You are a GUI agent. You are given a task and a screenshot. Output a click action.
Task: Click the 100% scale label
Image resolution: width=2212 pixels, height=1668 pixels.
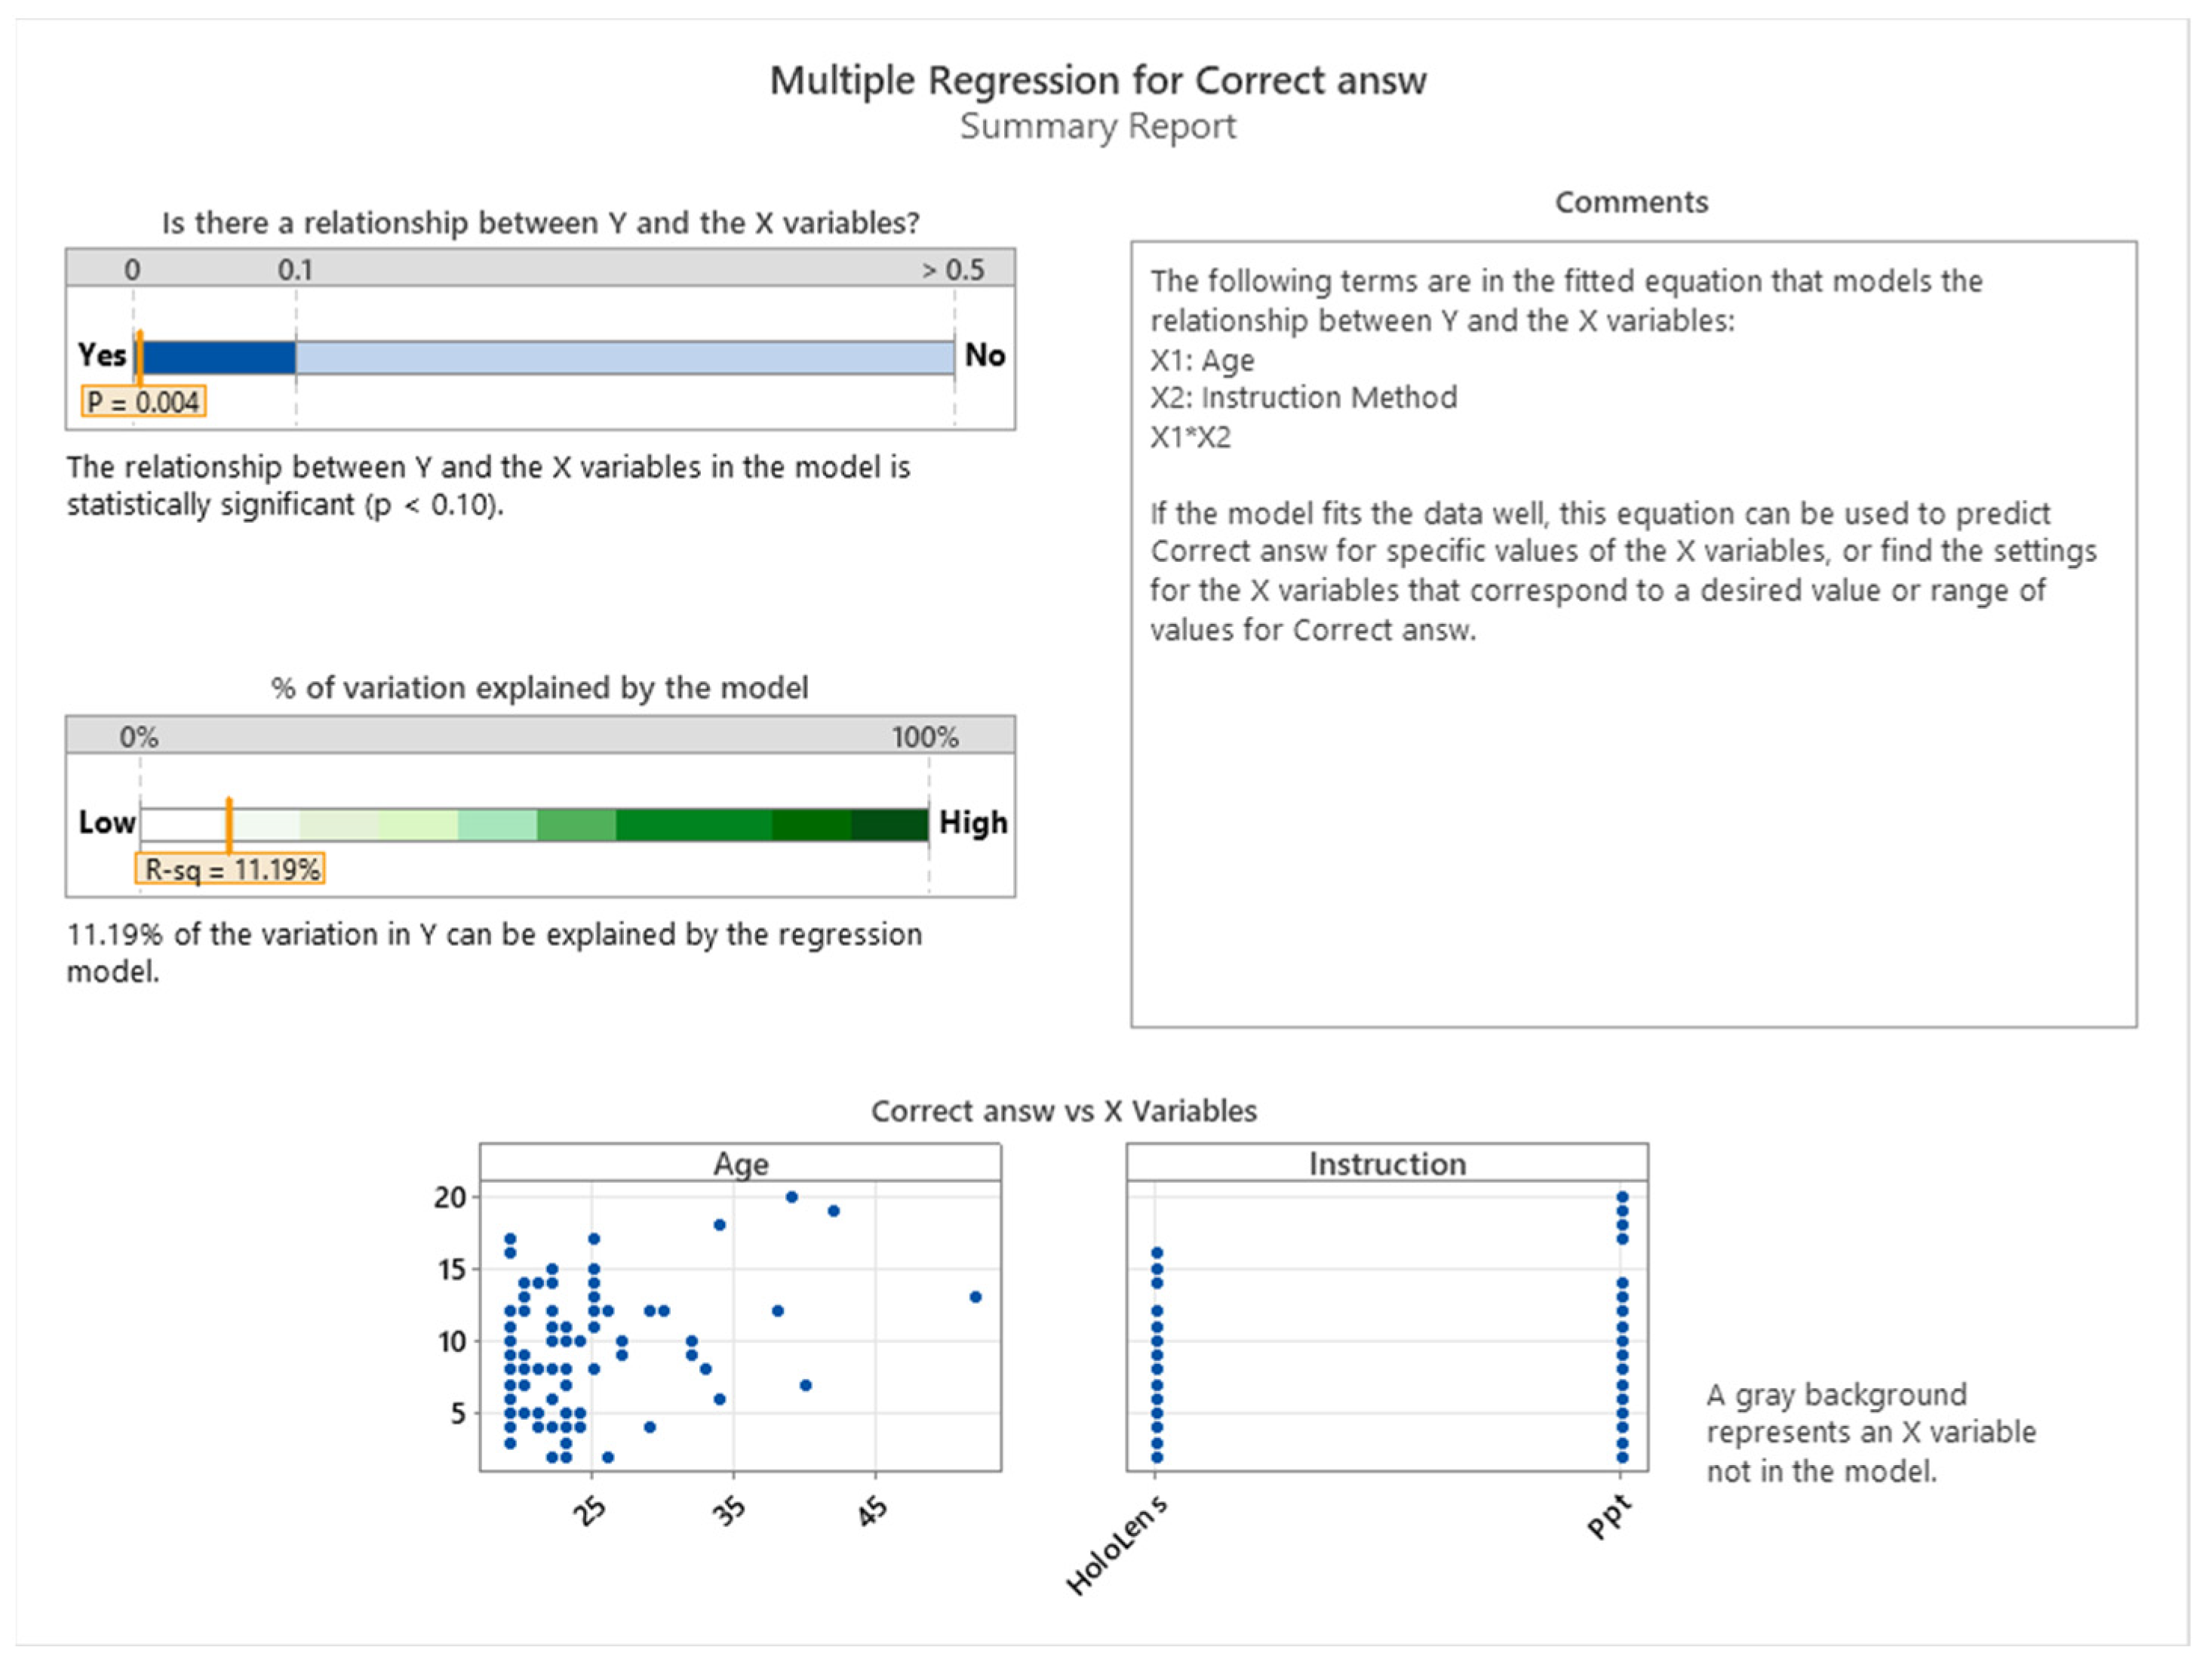point(924,737)
